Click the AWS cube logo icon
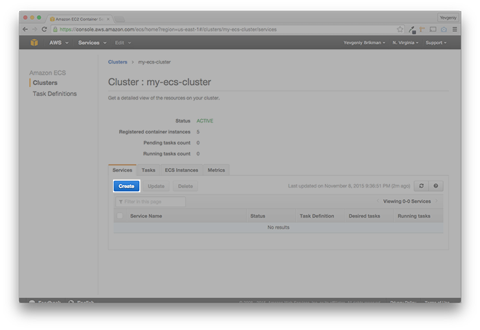The image size is (480, 330). (34, 42)
